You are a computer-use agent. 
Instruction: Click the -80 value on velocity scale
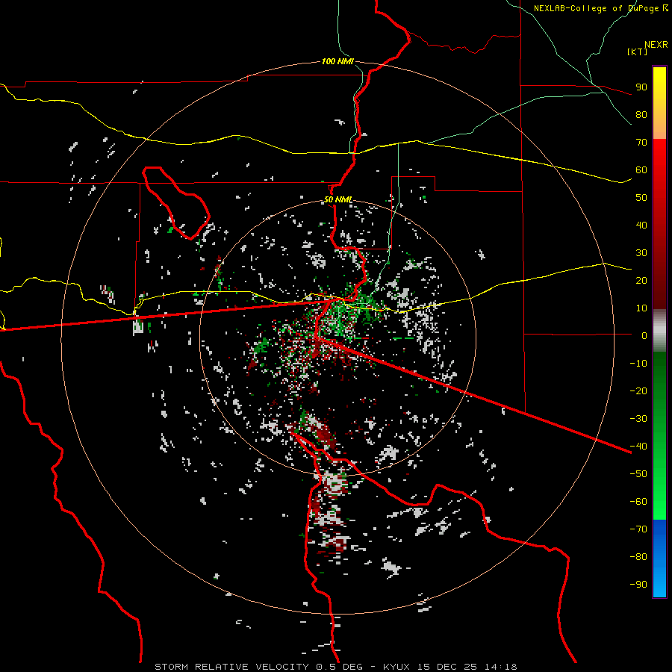pos(638,557)
